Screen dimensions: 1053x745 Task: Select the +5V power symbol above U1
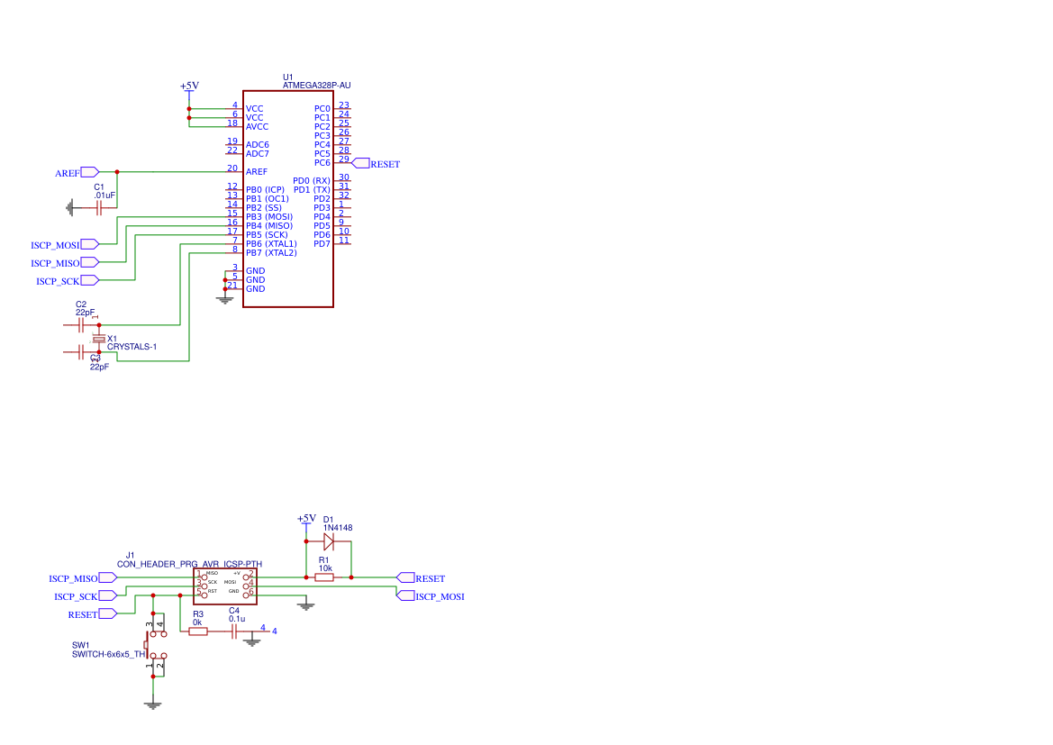189,87
